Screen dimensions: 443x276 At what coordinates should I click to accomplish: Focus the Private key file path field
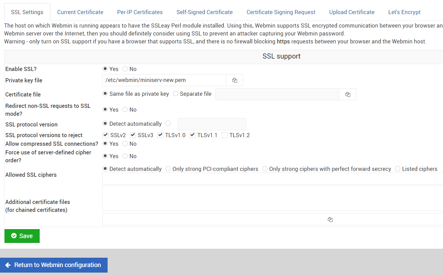click(x=164, y=80)
